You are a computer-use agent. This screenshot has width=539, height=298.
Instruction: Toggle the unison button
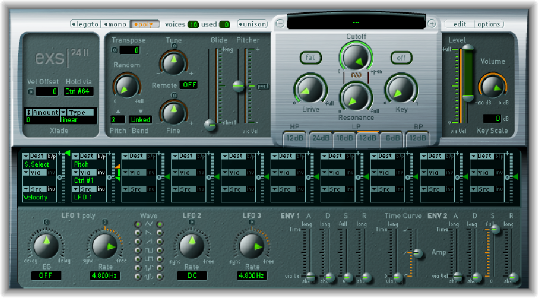click(253, 24)
